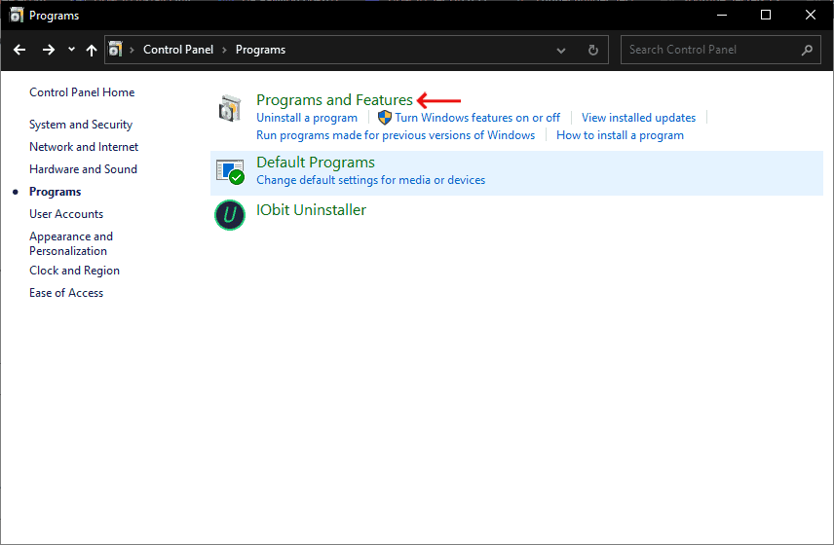Go up one level arrow
834x545 pixels.
92,50
